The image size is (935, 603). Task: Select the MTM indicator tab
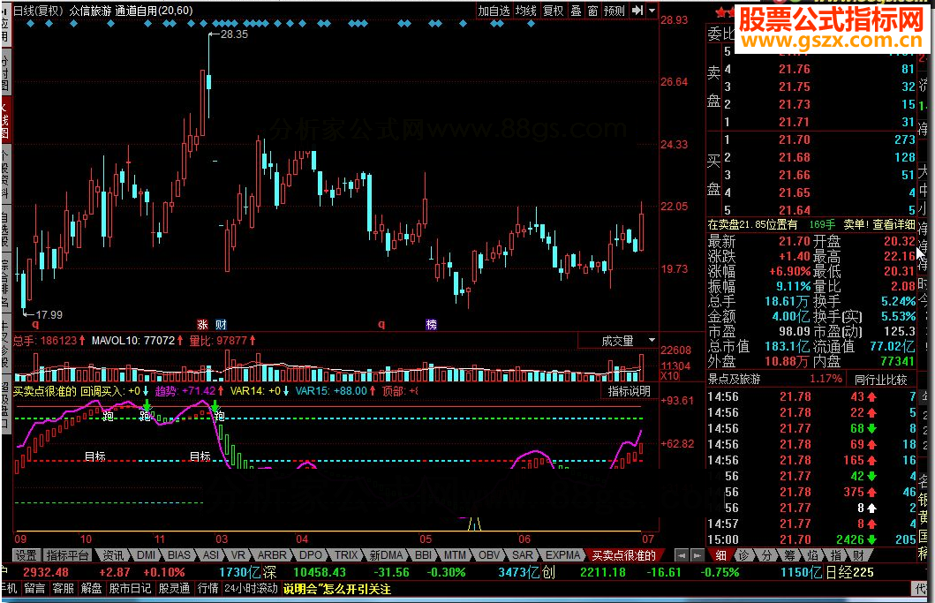[455, 555]
